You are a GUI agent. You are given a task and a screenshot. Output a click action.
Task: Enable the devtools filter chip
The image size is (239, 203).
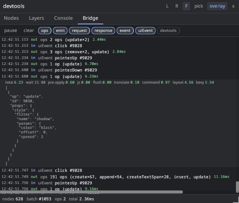point(168,30)
